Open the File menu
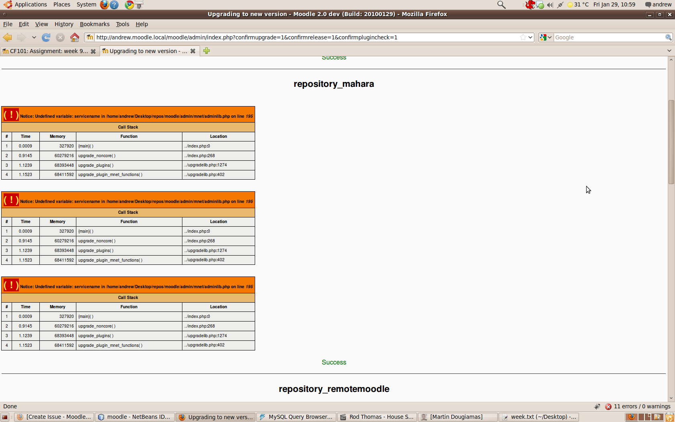 coord(8,24)
